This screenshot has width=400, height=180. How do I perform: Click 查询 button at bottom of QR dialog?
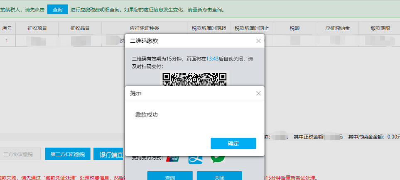tap(170, 176)
